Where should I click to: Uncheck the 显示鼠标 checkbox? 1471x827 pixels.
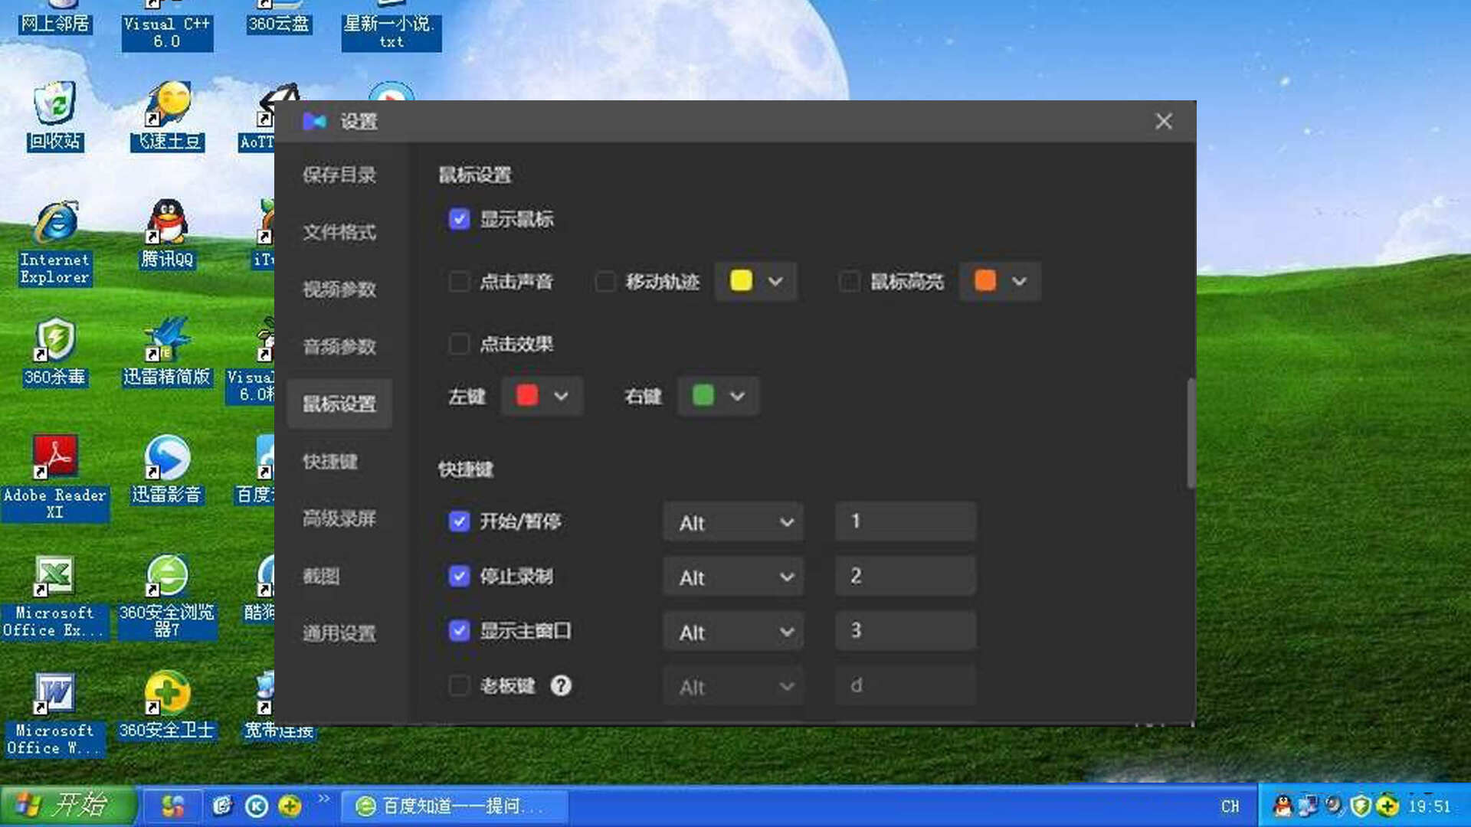coord(459,219)
